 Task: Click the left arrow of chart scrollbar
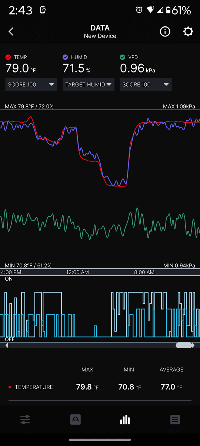[x=7, y=345]
